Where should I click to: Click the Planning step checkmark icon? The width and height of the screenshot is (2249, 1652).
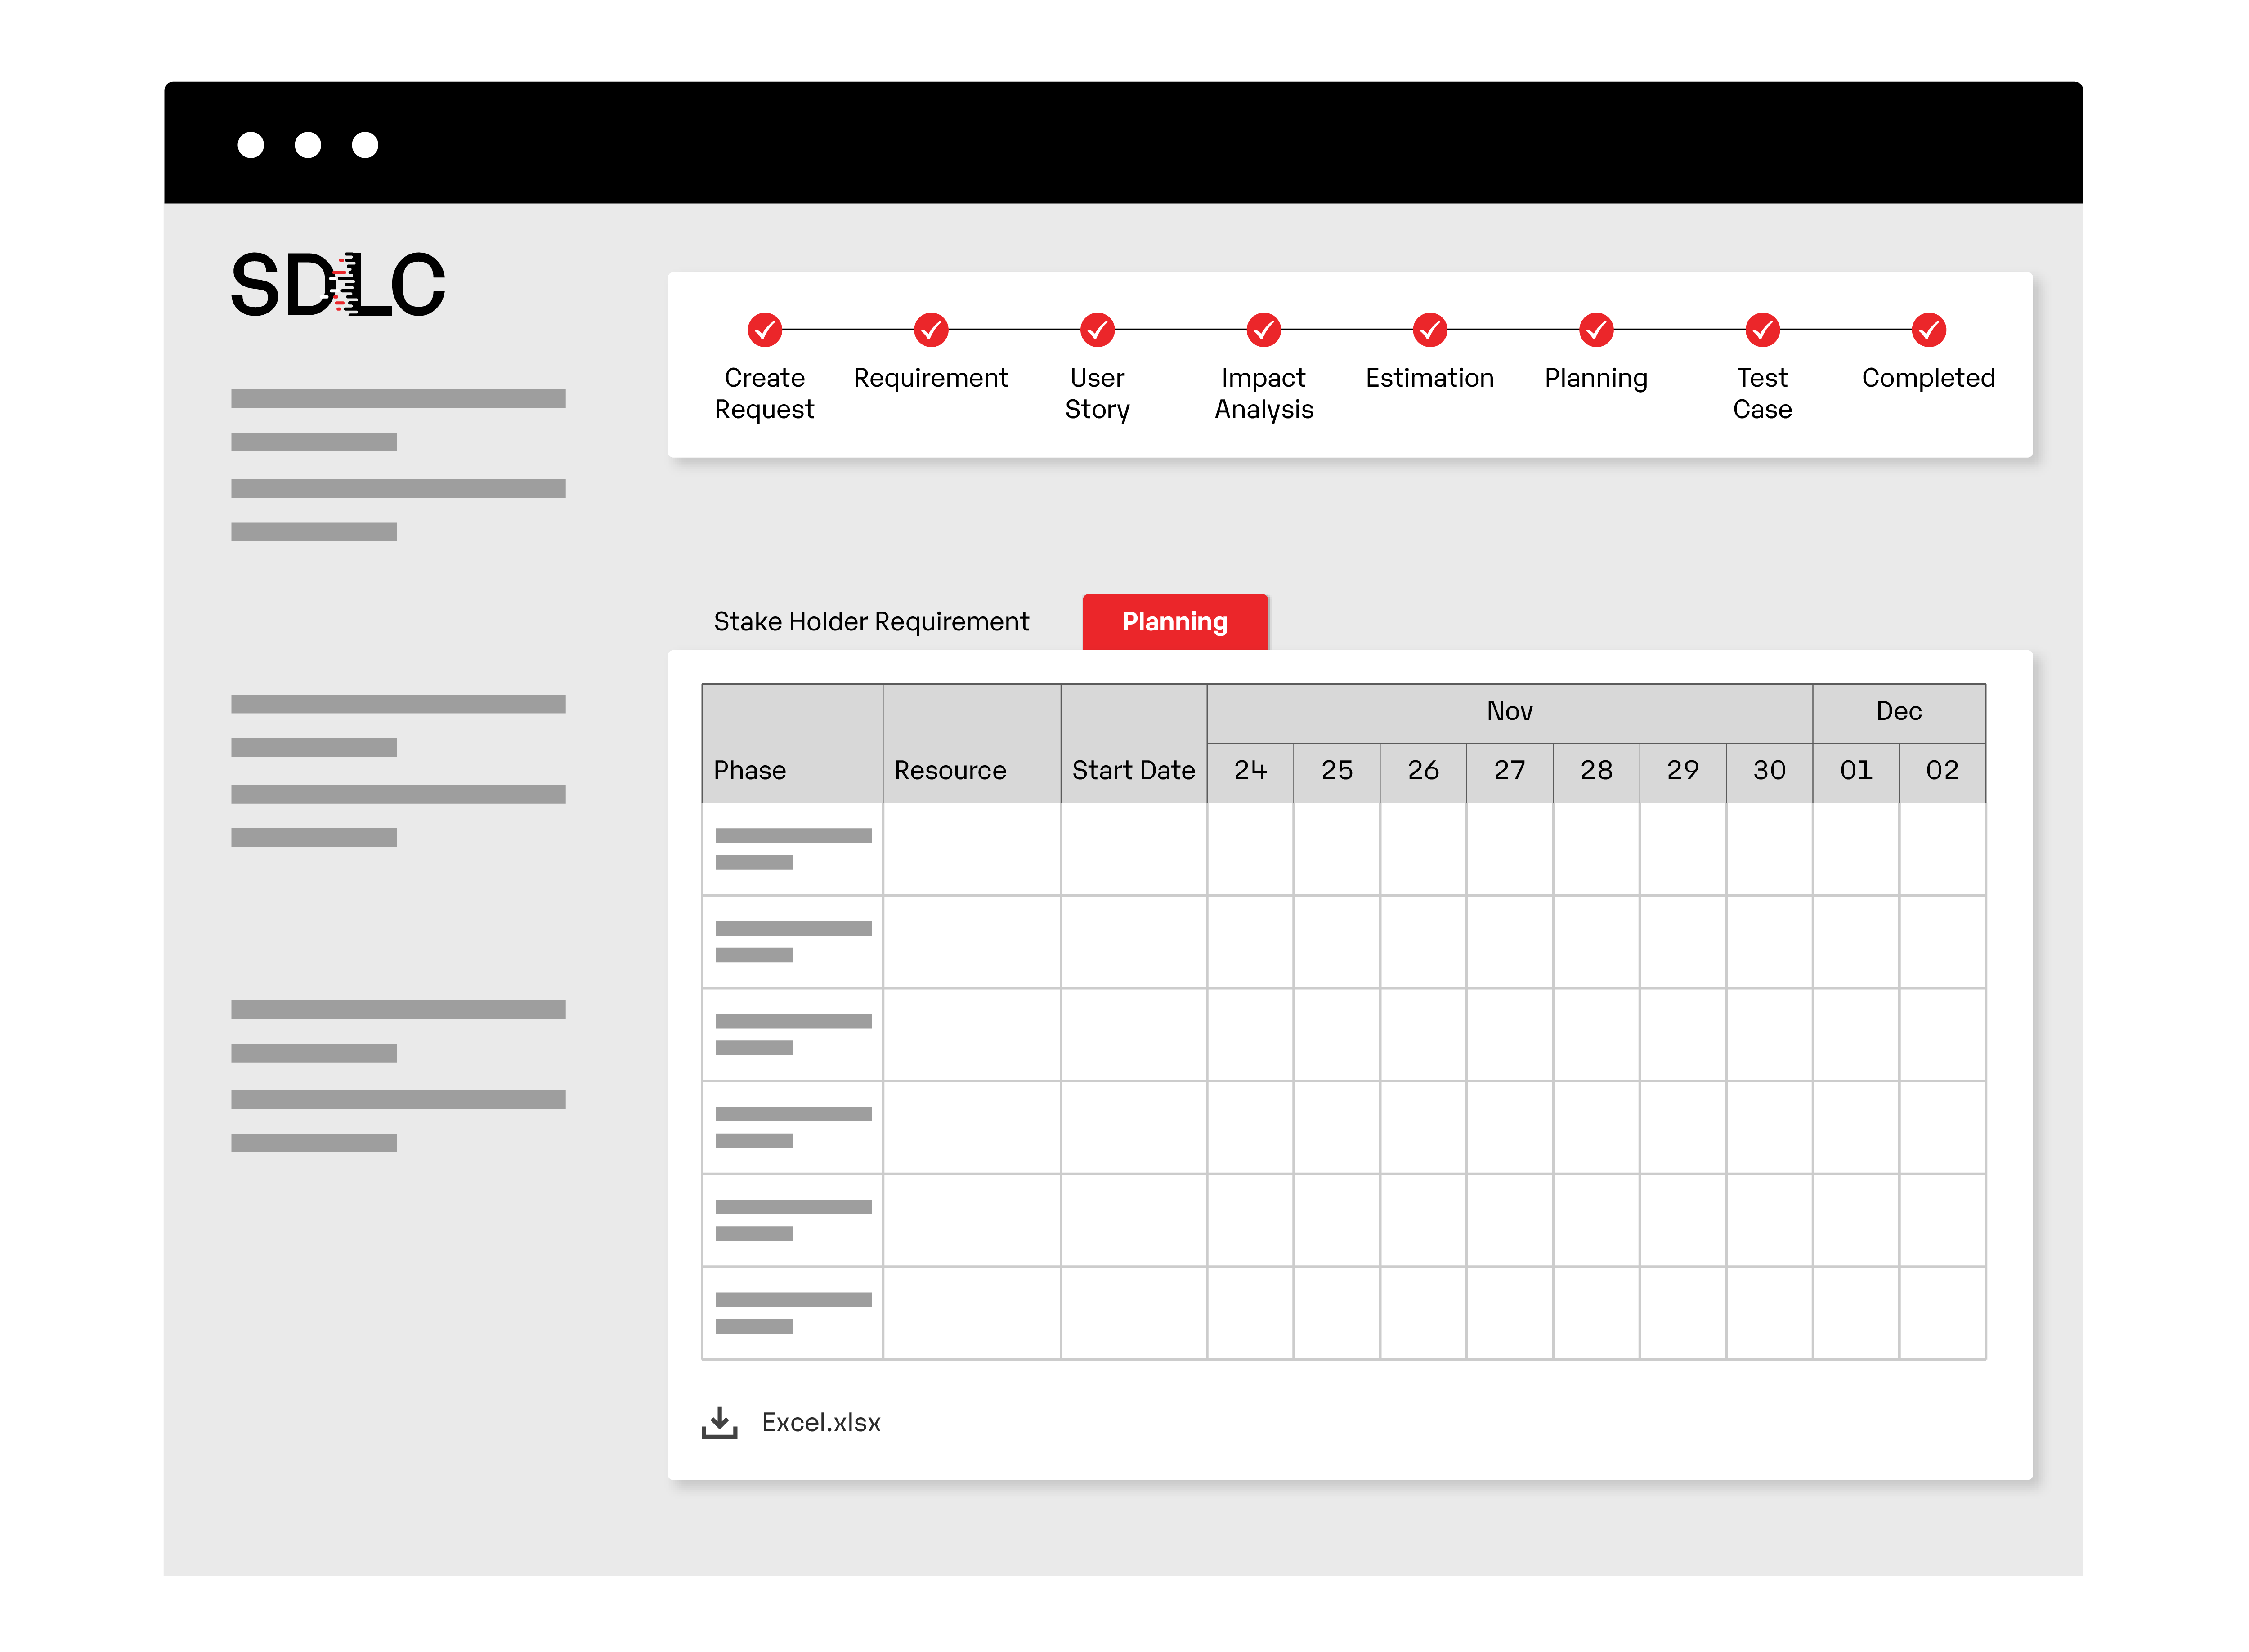click(x=1596, y=329)
